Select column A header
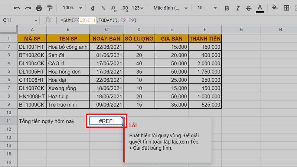Screen dimensions: 297x167 point(32,30)
